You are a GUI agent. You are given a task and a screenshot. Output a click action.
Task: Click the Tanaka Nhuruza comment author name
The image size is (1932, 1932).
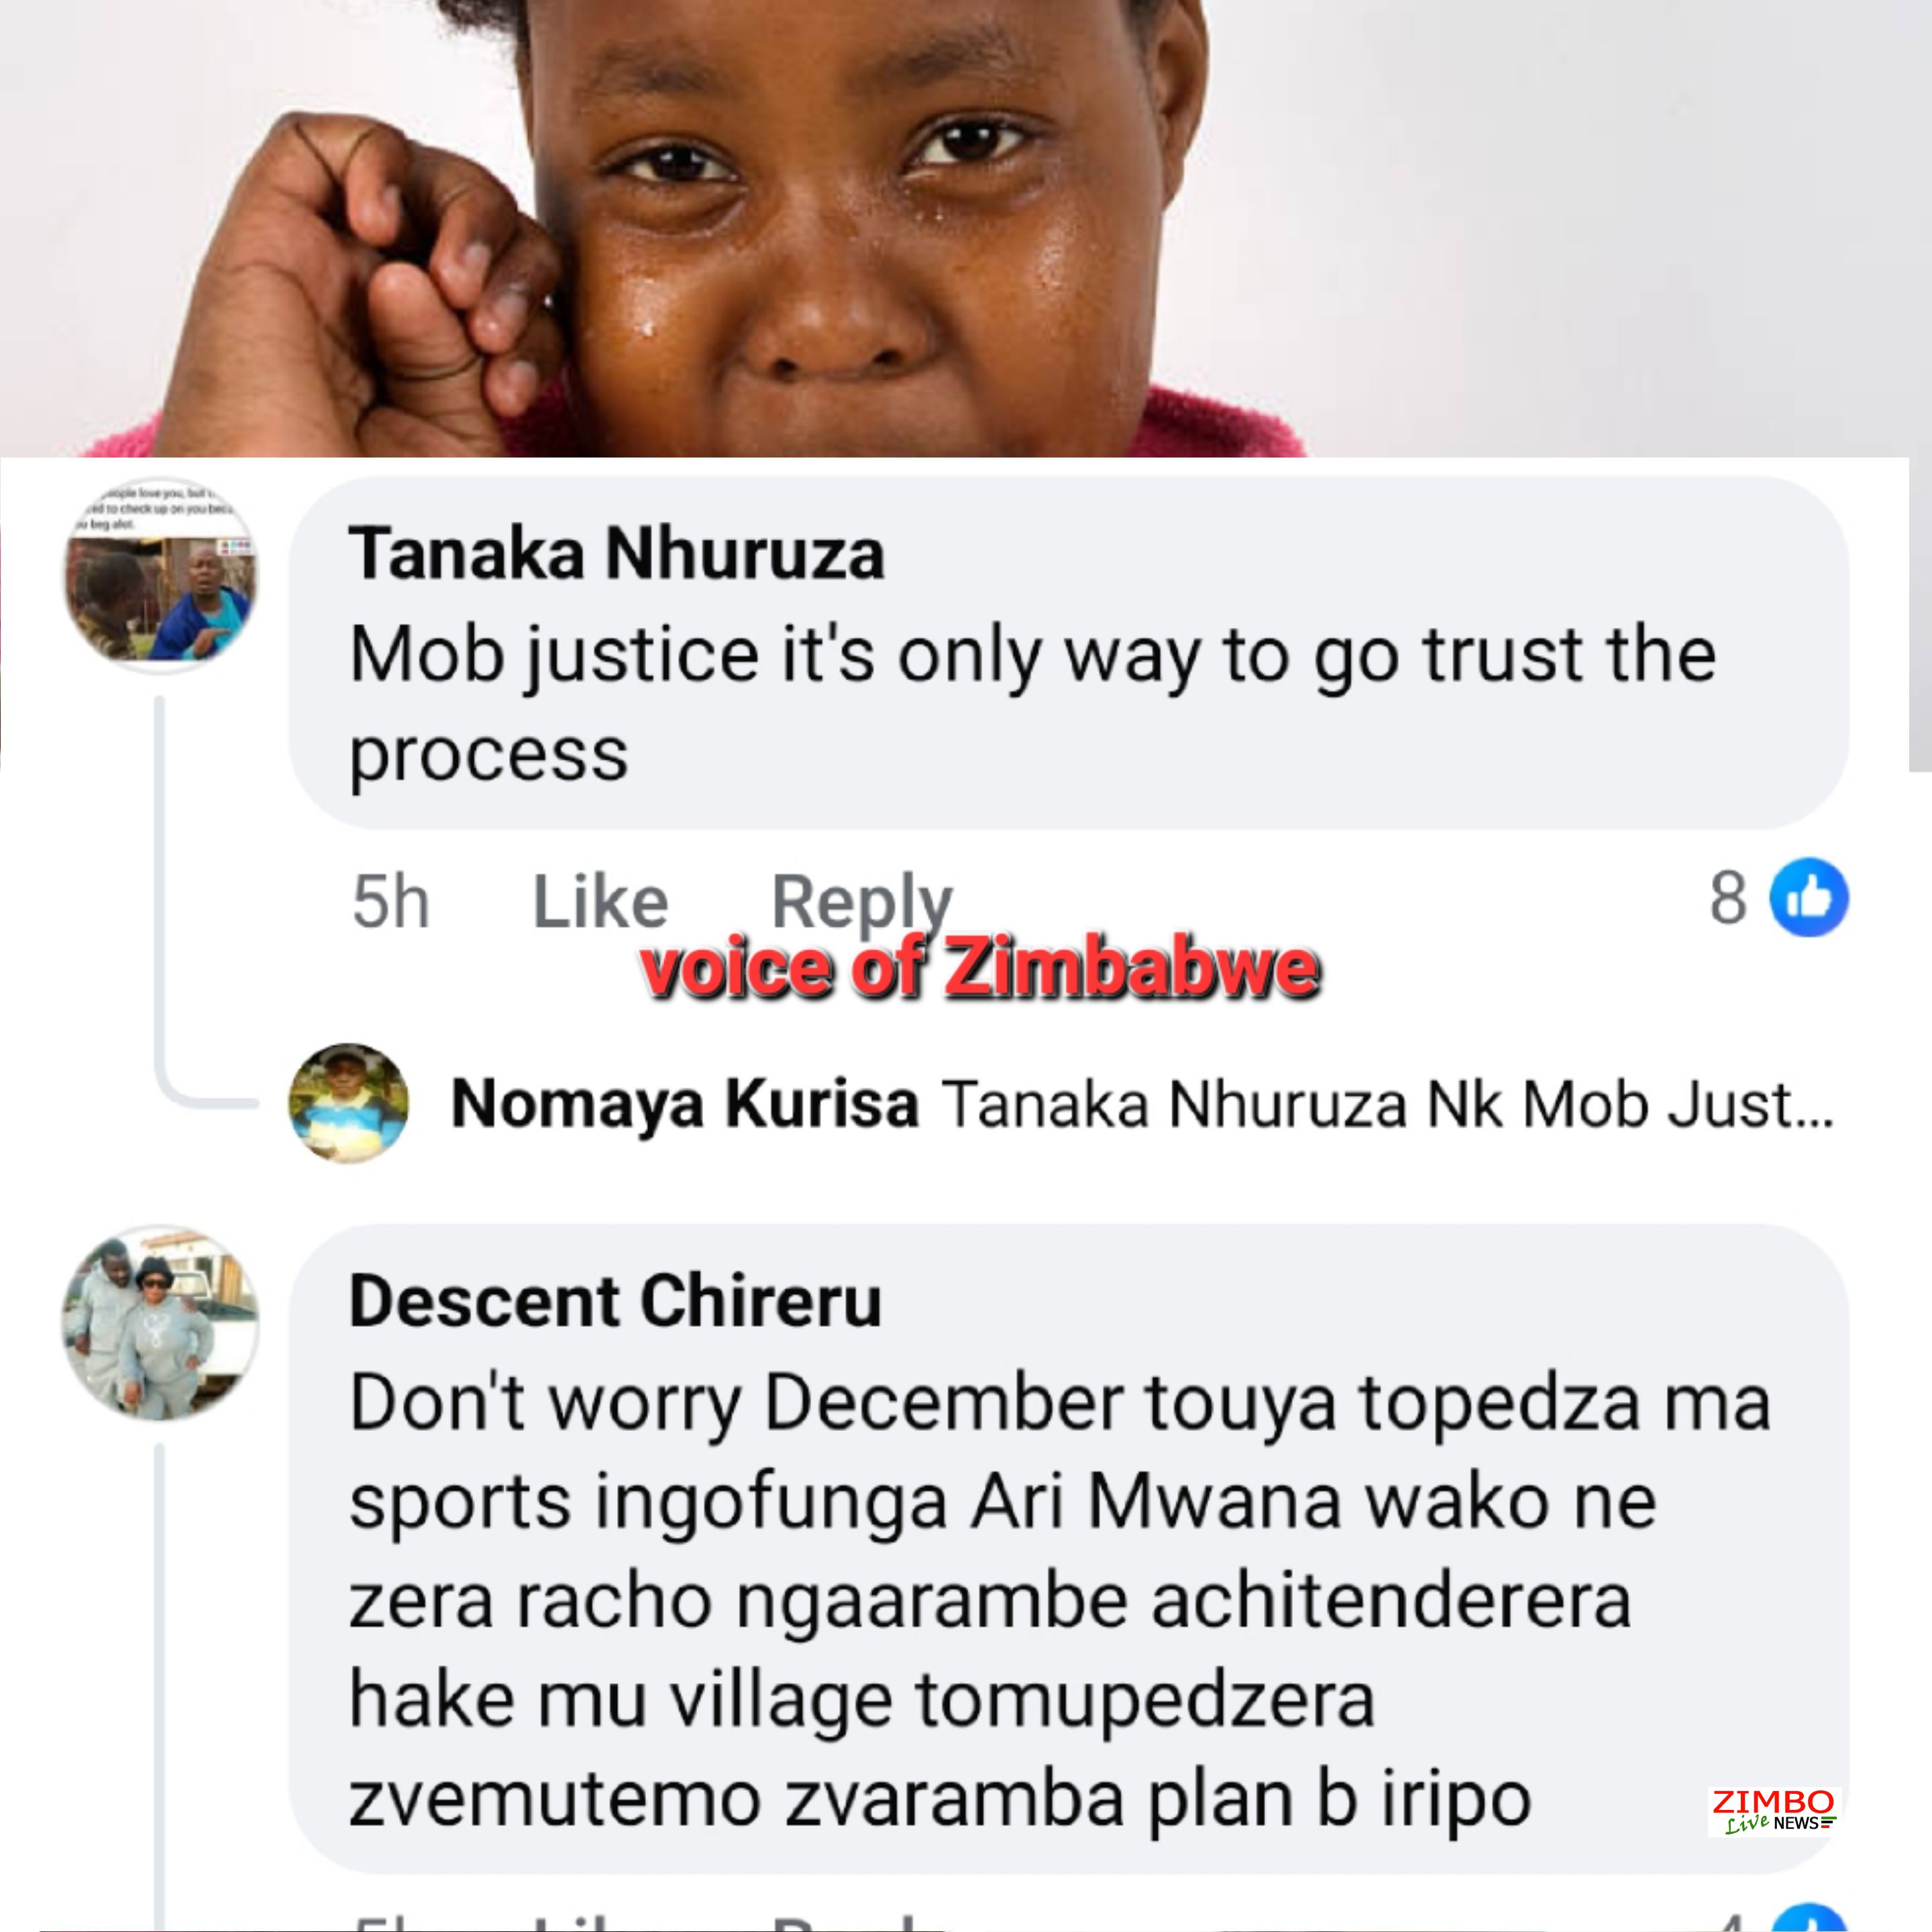616,554
